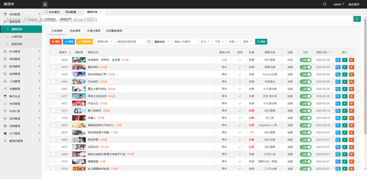Switch to the 待审漫画 tab
367x179 pixels.
click(x=75, y=31)
